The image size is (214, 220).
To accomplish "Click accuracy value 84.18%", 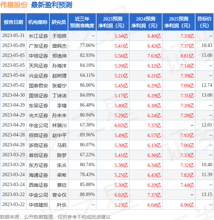I will tap(87, 65).
